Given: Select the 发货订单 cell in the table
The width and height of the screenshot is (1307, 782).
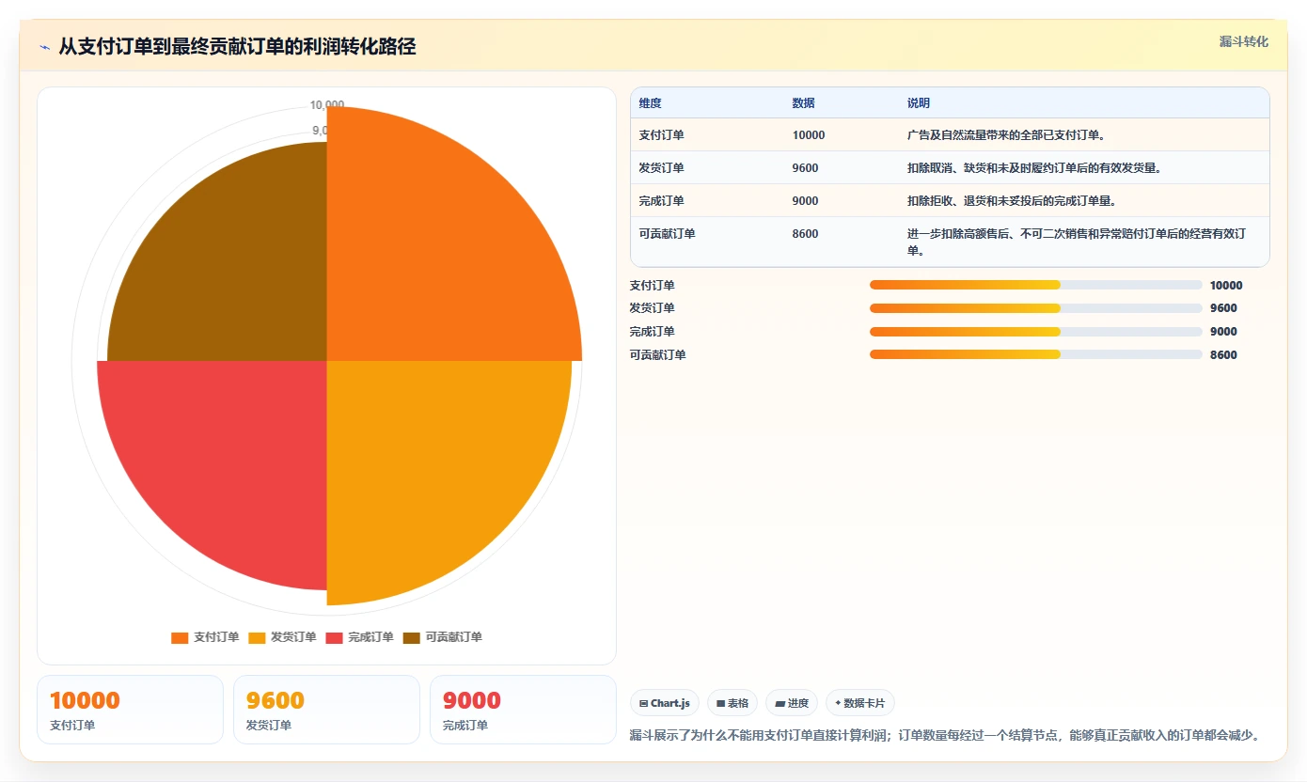Looking at the screenshot, I should tap(661, 168).
